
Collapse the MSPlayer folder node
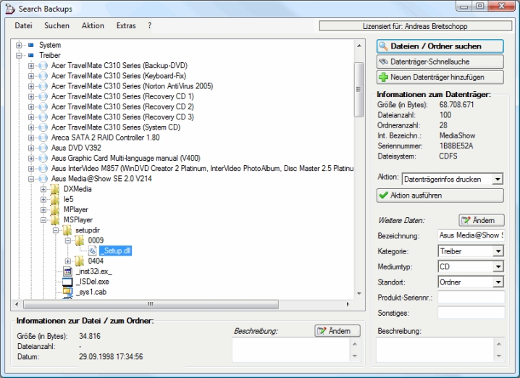pos(43,219)
